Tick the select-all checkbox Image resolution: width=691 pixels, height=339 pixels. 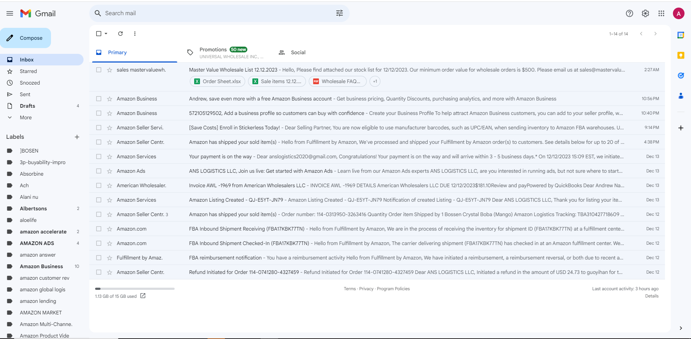pyautogui.click(x=99, y=34)
